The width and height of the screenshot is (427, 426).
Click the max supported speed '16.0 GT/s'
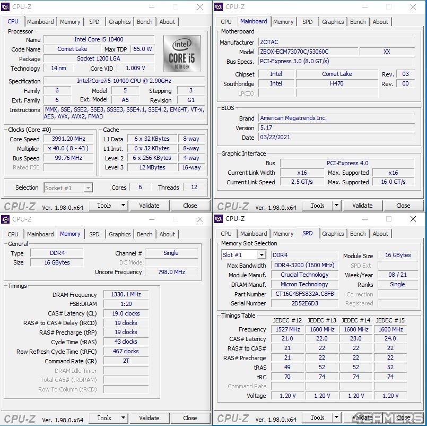[393, 182]
